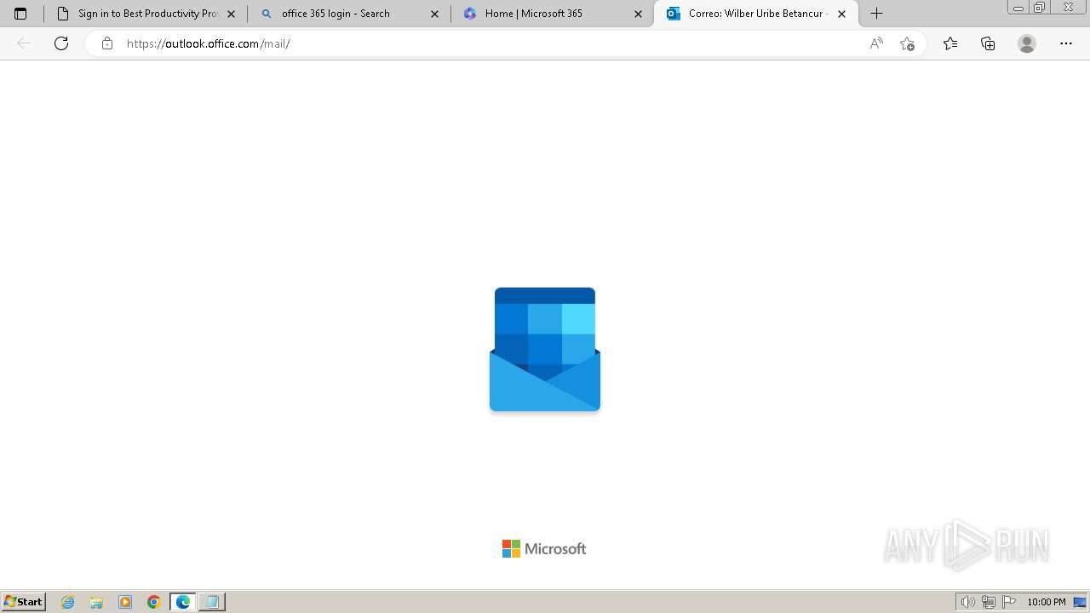1090x613 pixels.
Task: Open the browser profile avatar
Action: click(1027, 43)
